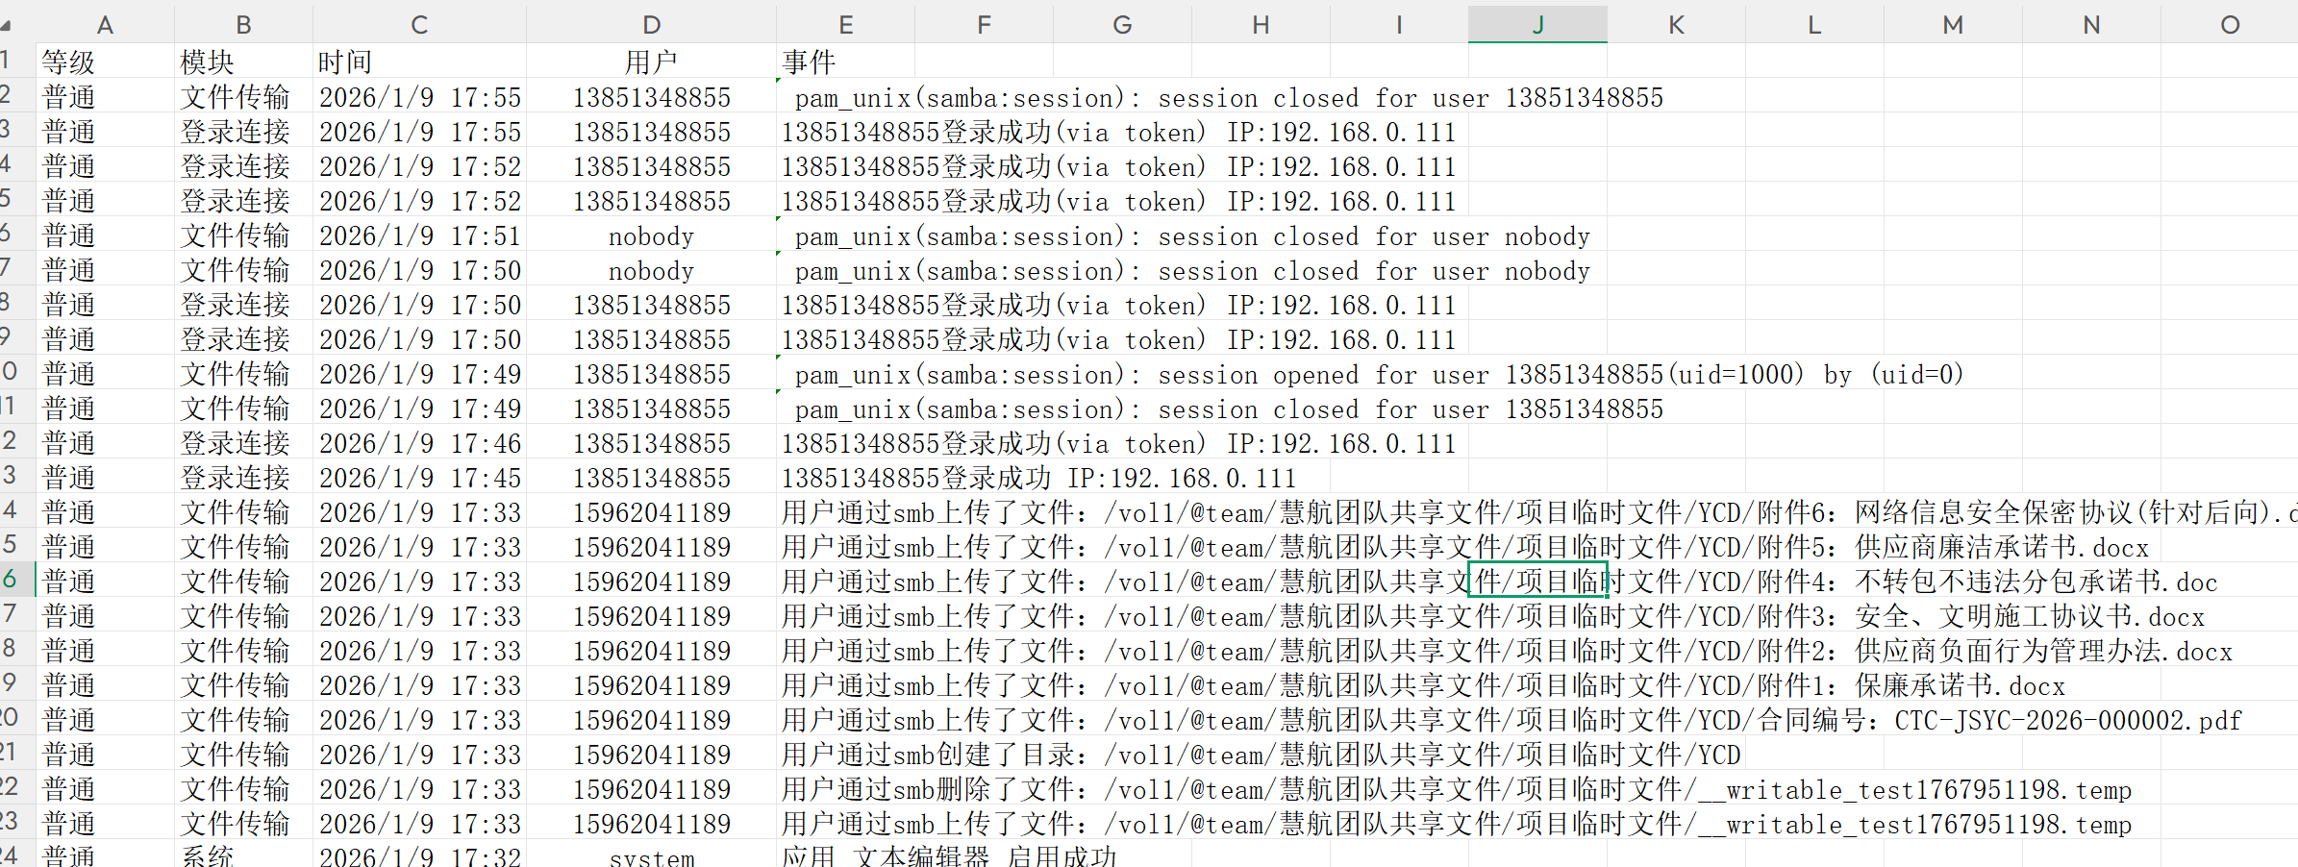Select column A header

pyautogui.click(x=105, y=25)
